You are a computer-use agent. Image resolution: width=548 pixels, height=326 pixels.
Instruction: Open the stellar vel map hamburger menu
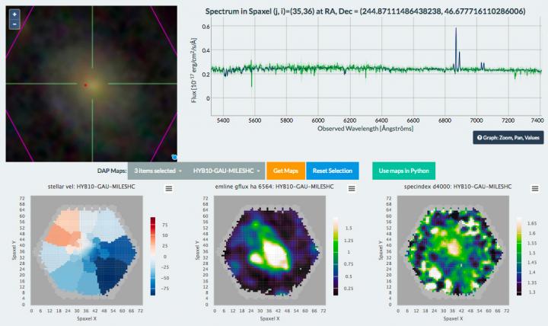coord(170,187)
